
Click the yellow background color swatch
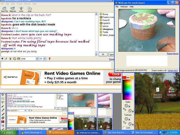[132, 78]
